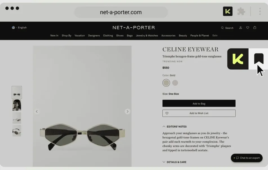Show previous product image with left arrow
Screen dimensions: 268x170
click(x=37, y=111)
